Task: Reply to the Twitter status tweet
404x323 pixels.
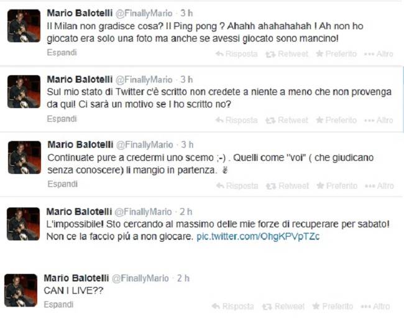Action: click(236, 120)
